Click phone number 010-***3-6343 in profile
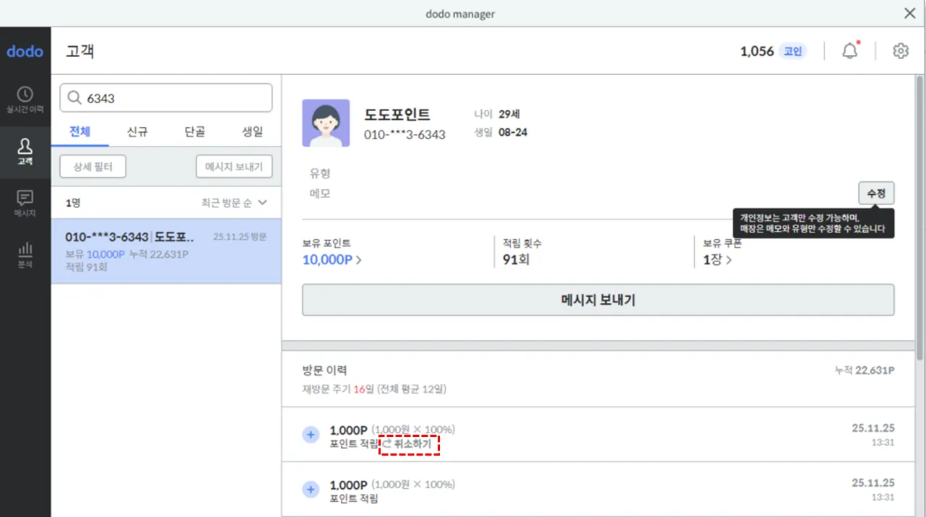Image resolution: width=926 pixels, height=517 pixels. tap(404, 134)
